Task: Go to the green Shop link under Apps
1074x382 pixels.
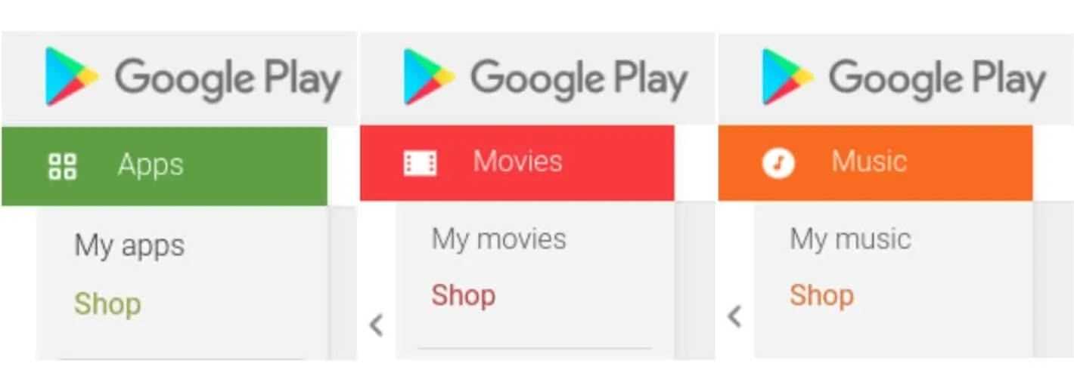Action: [107, 304]
